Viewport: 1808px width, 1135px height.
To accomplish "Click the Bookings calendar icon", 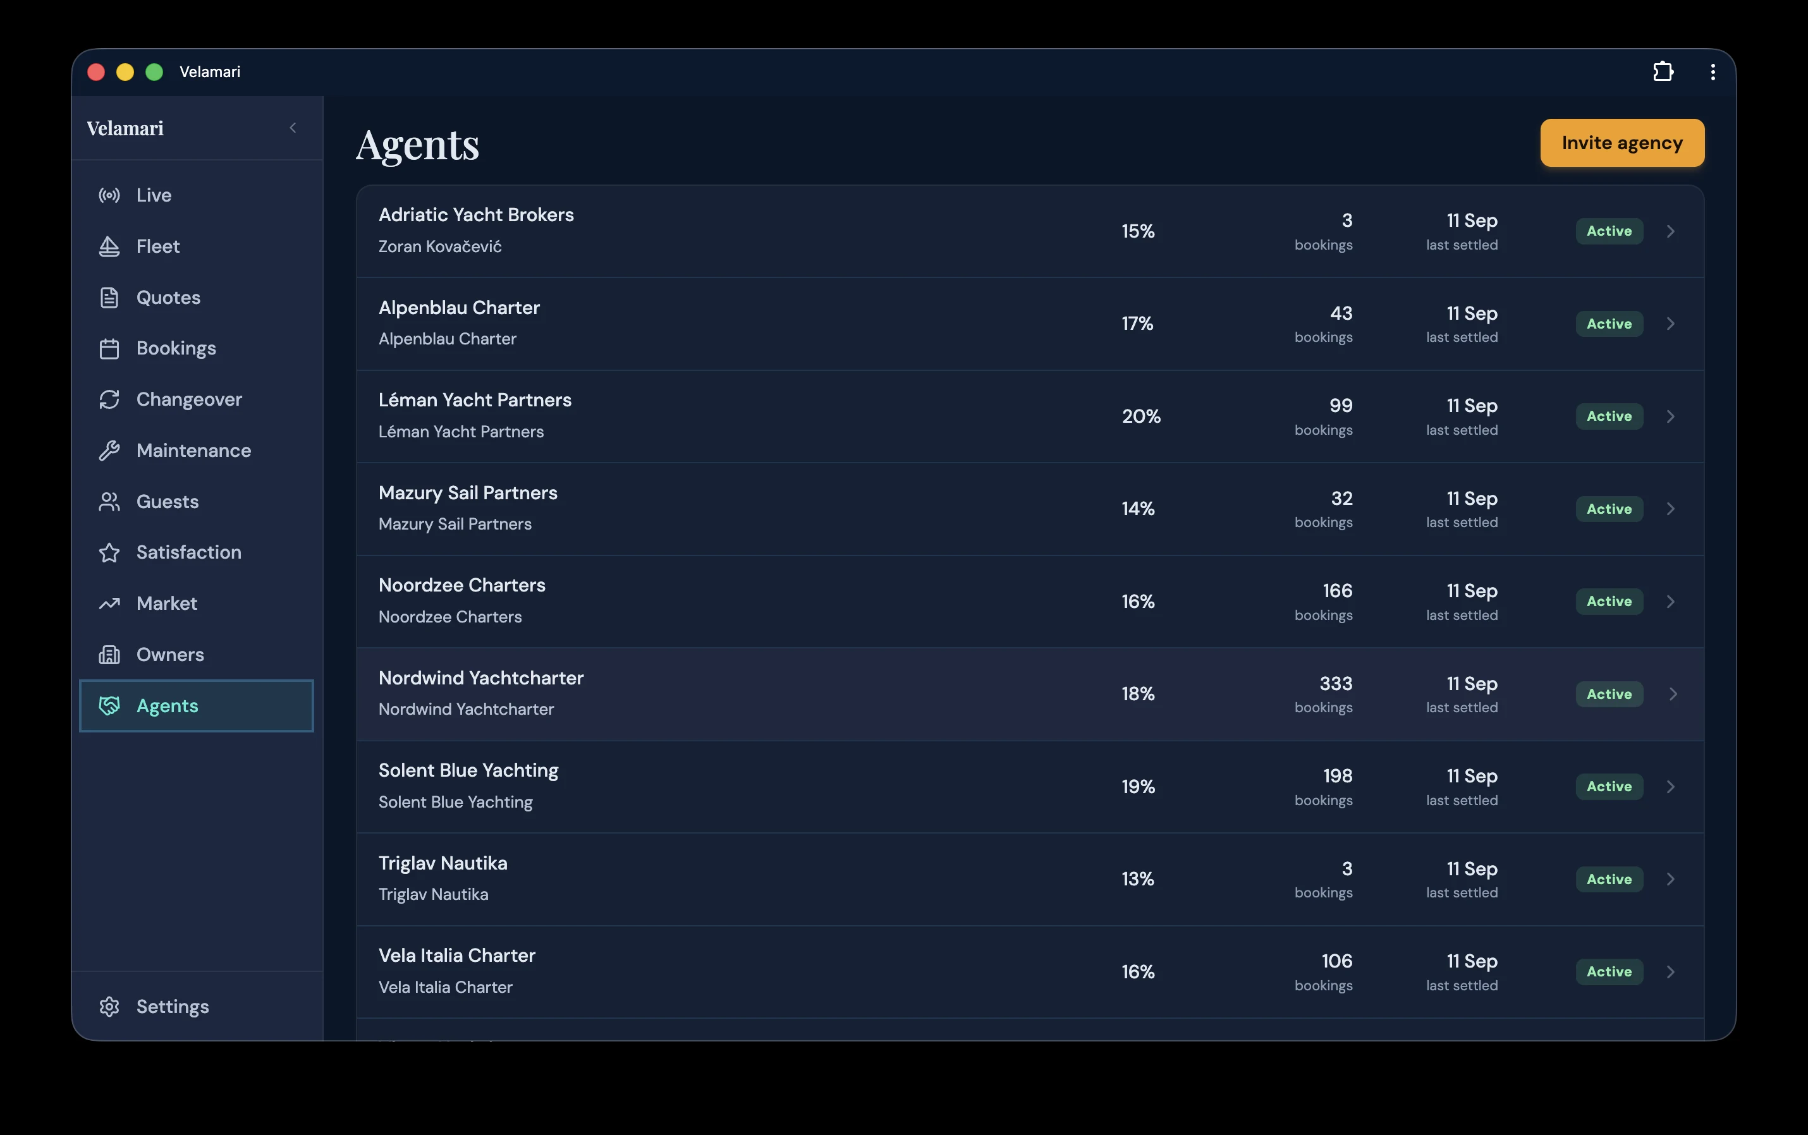I will pyautogui.click(x=109, y=348).
